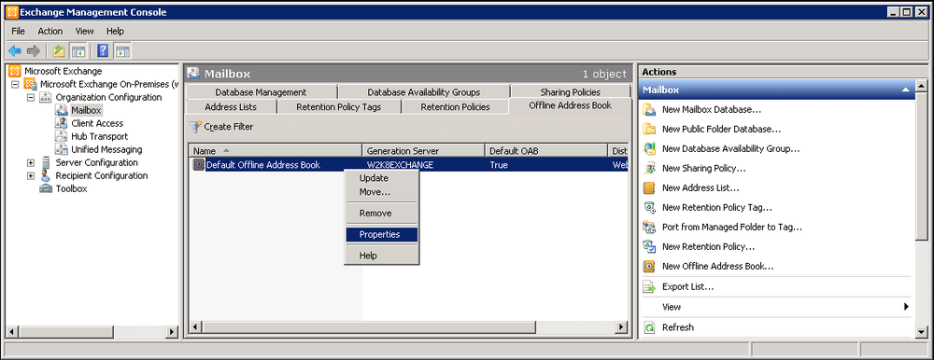Click the New Address List icon

click(x=650, y=188)
